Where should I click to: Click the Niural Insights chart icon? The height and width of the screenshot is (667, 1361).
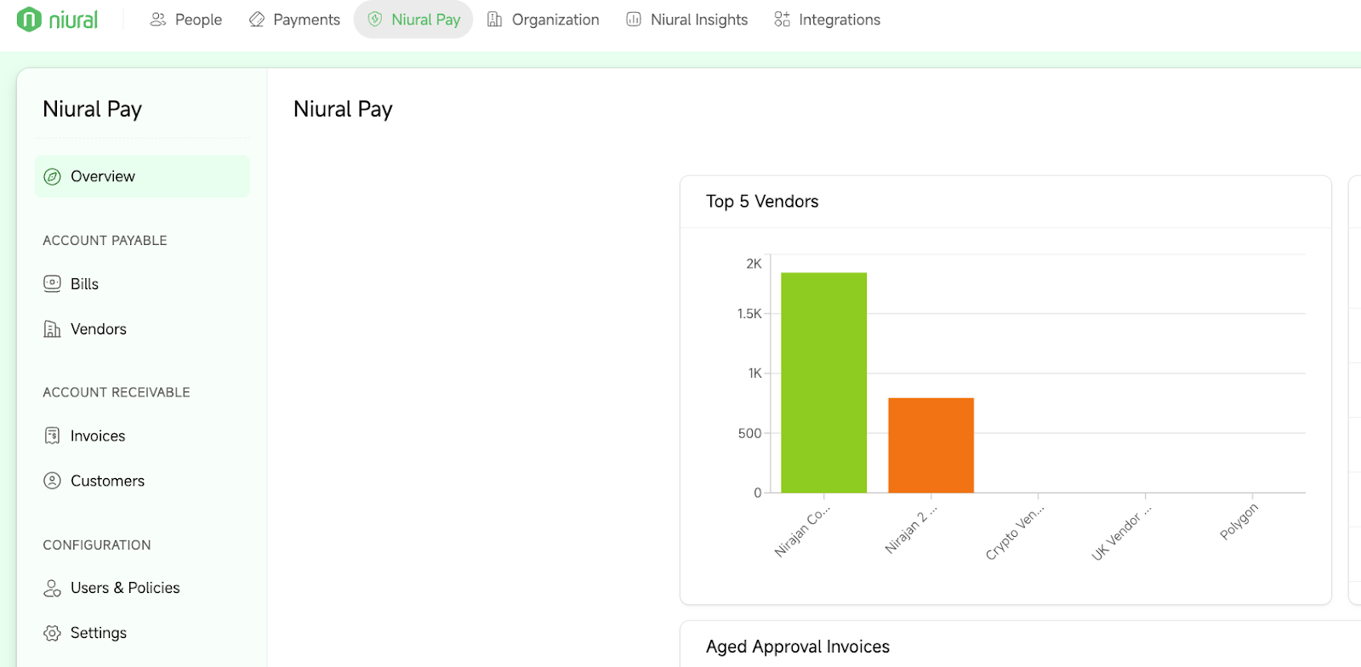634,20
